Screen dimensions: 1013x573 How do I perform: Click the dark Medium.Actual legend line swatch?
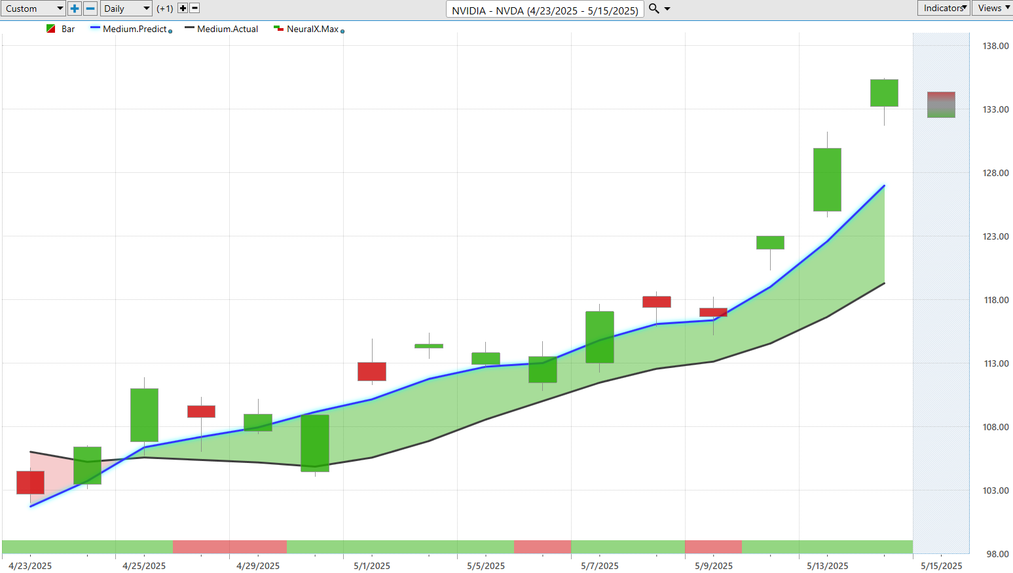(189, 28)
